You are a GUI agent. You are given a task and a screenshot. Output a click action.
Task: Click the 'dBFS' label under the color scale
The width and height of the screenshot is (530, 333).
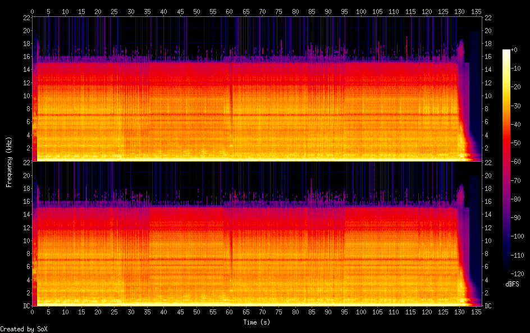tap(512, 284)
